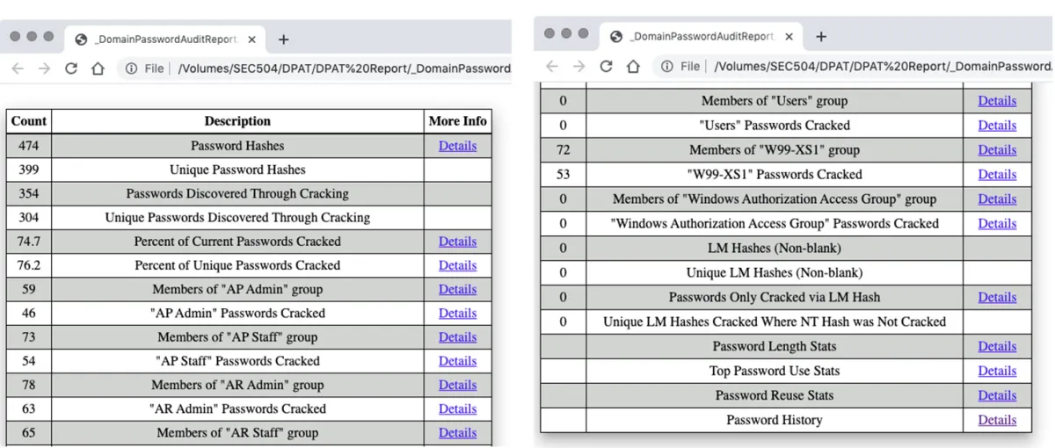Reload the page in right browser window
Image resolution: width=1055 pixels, height=448 pixels.
click(606, 66)
